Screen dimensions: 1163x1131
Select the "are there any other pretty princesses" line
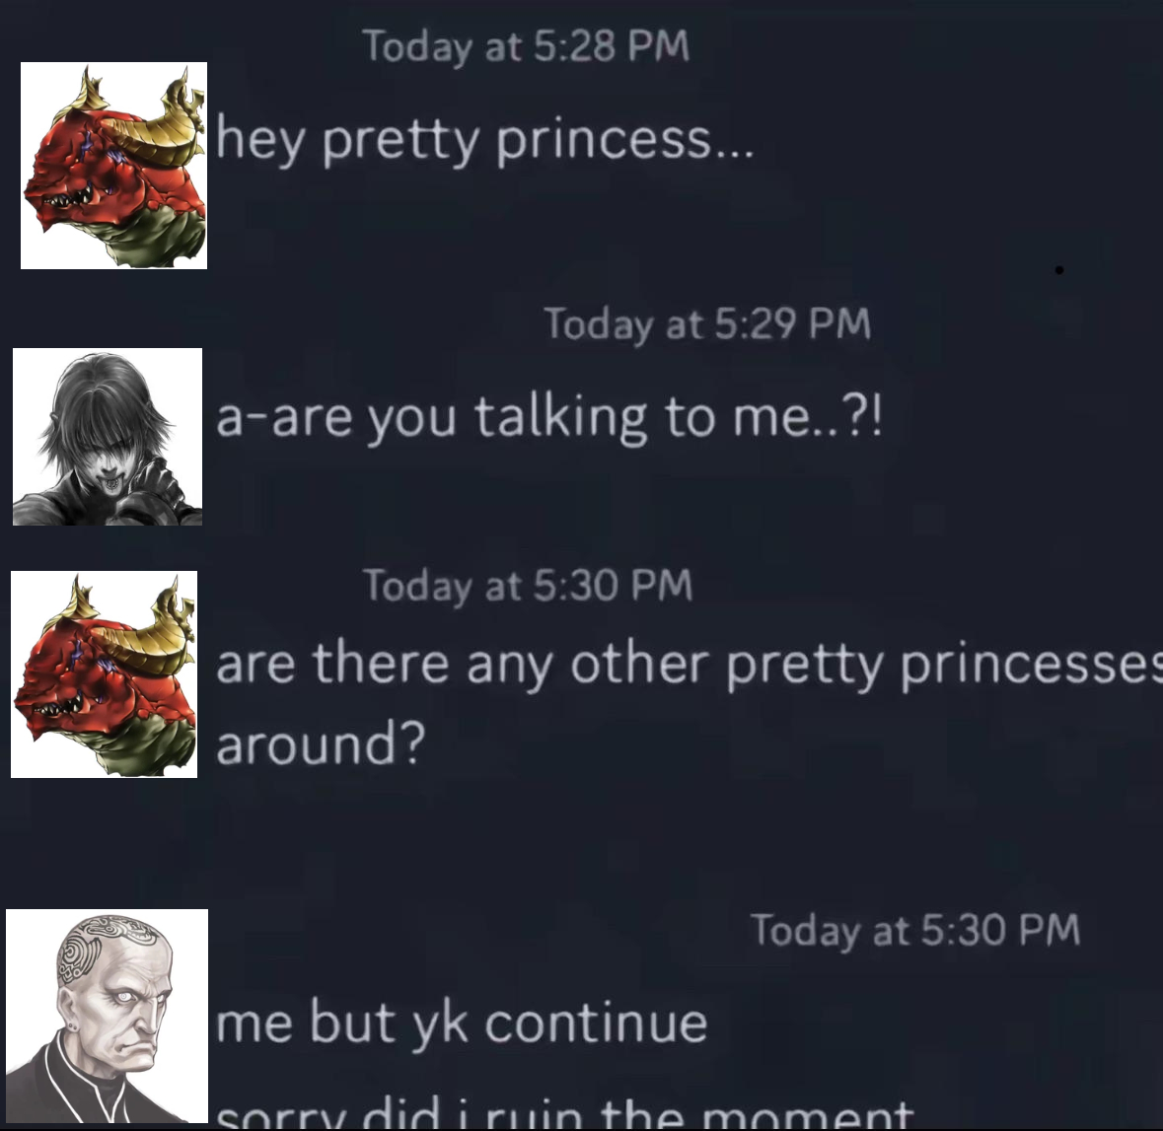coord(690,666)
